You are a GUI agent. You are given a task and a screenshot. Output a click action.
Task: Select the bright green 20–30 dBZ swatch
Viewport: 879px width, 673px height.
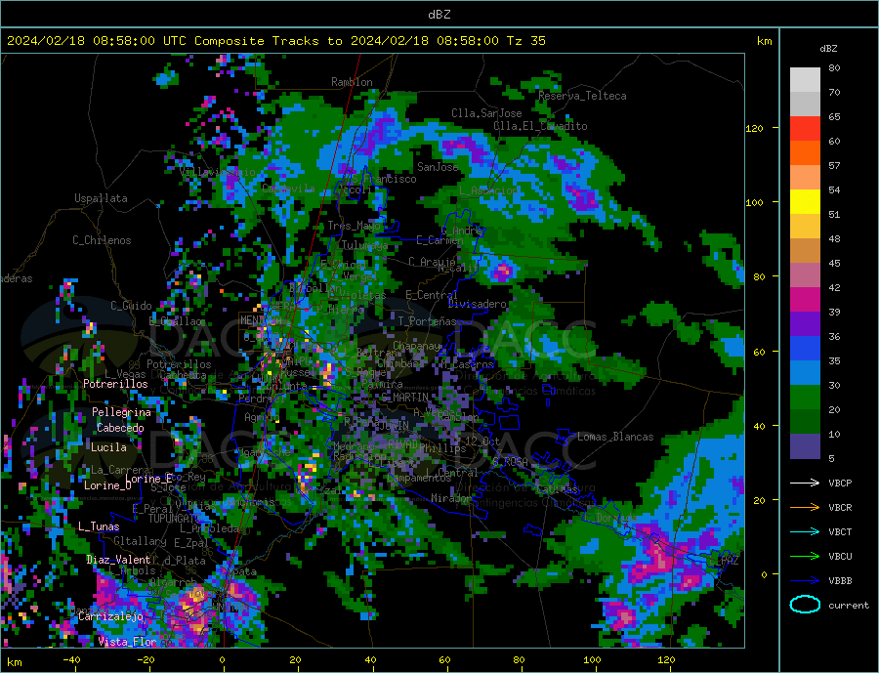pyautogui.click(x=805, y=398)
